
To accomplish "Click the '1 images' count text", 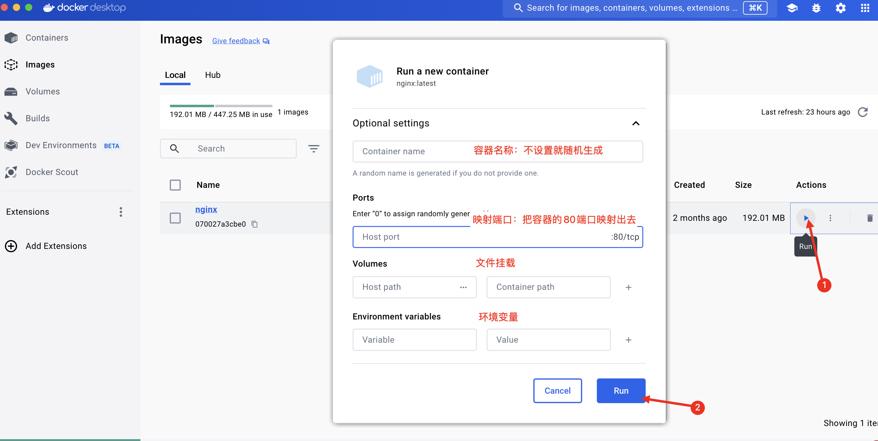I will tap(293, 112).
